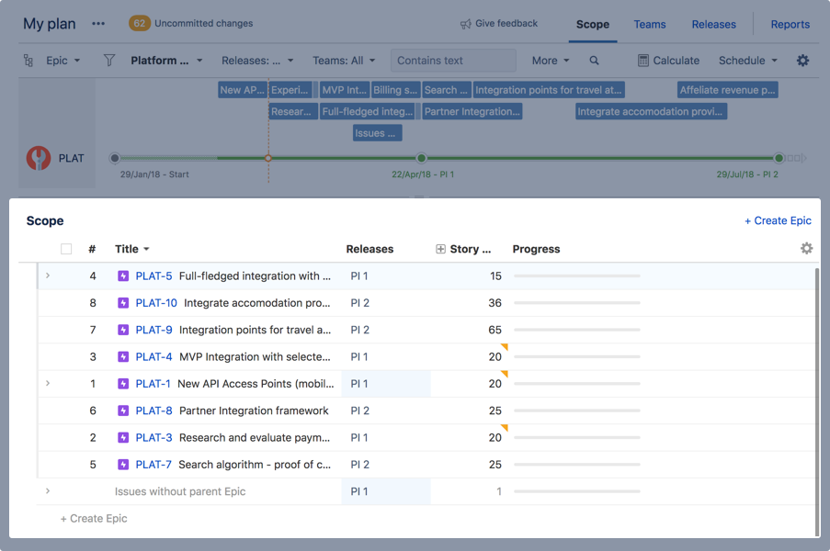The width and height of the screenshot is (830, 551).
Task: Switch to the Releases tab
Action: pos(713,24)
